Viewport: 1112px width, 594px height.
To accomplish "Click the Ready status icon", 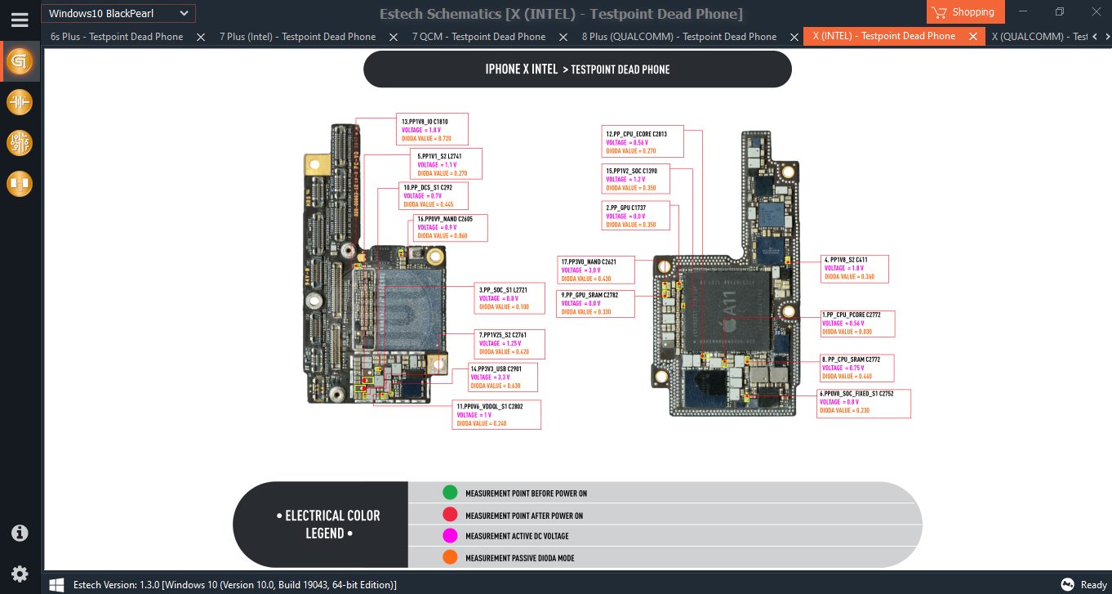I will [x=1067, y=584].
